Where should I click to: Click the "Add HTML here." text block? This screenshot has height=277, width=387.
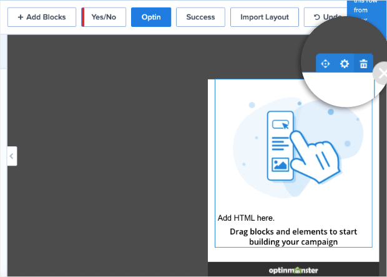(246, 218)
